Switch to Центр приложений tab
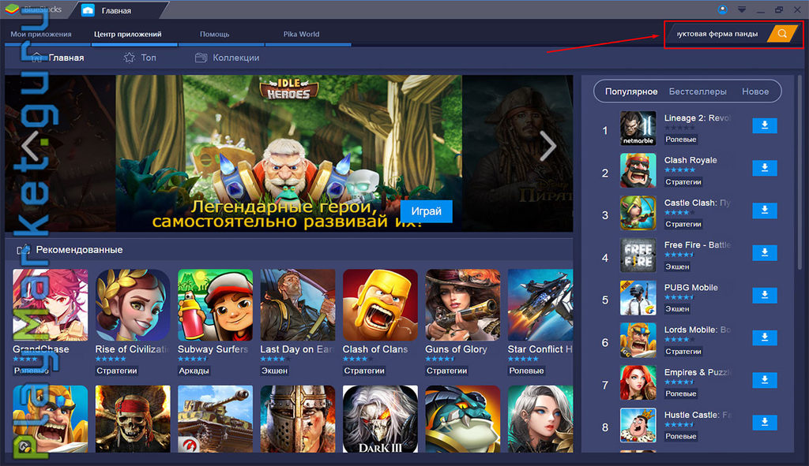809x466 pixels. [x=127, y=34]
